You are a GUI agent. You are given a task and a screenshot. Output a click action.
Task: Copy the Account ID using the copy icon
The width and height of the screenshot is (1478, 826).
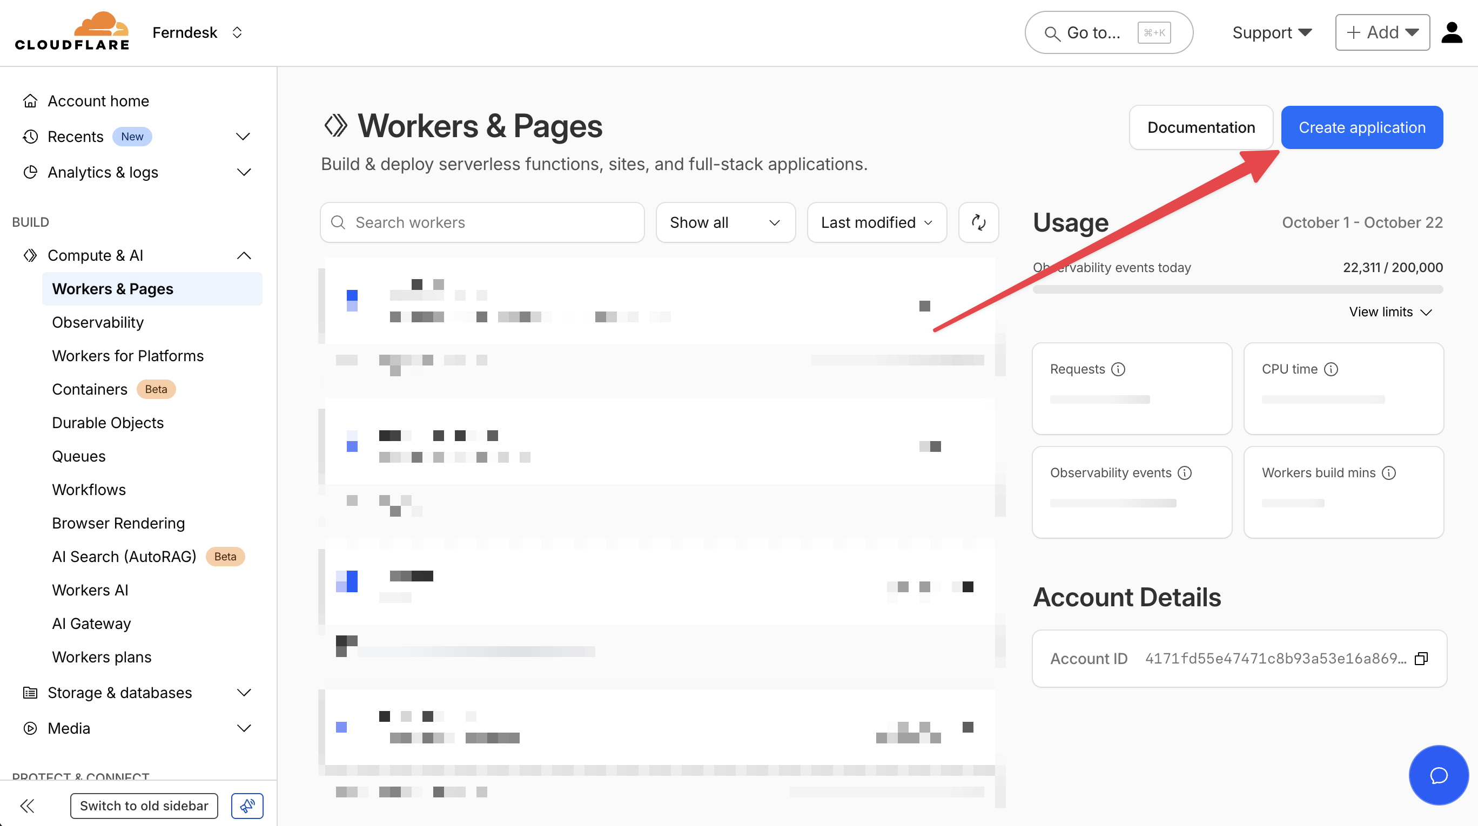(1421, 659)
